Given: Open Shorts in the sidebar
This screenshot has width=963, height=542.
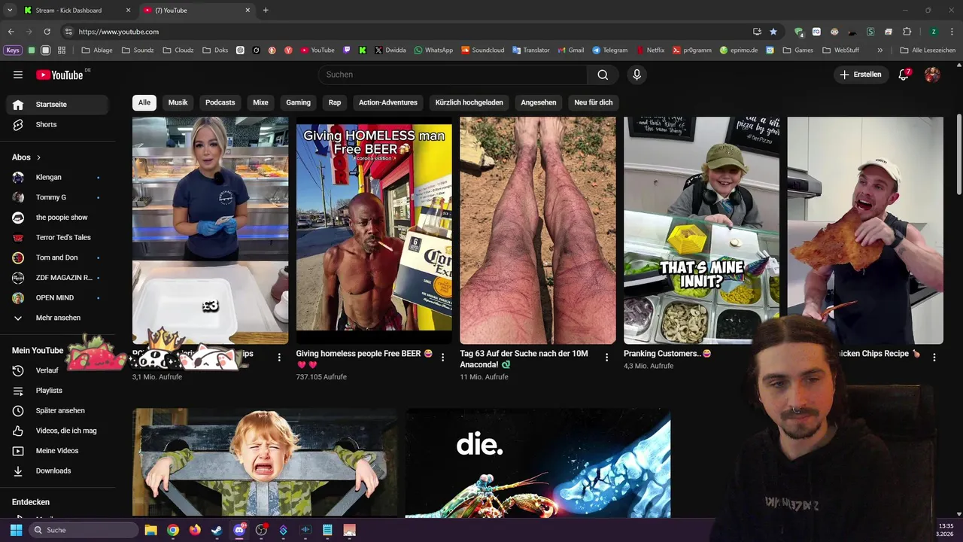Looking at the screenshot, I should pyautogui.click(x=58, y=124).
